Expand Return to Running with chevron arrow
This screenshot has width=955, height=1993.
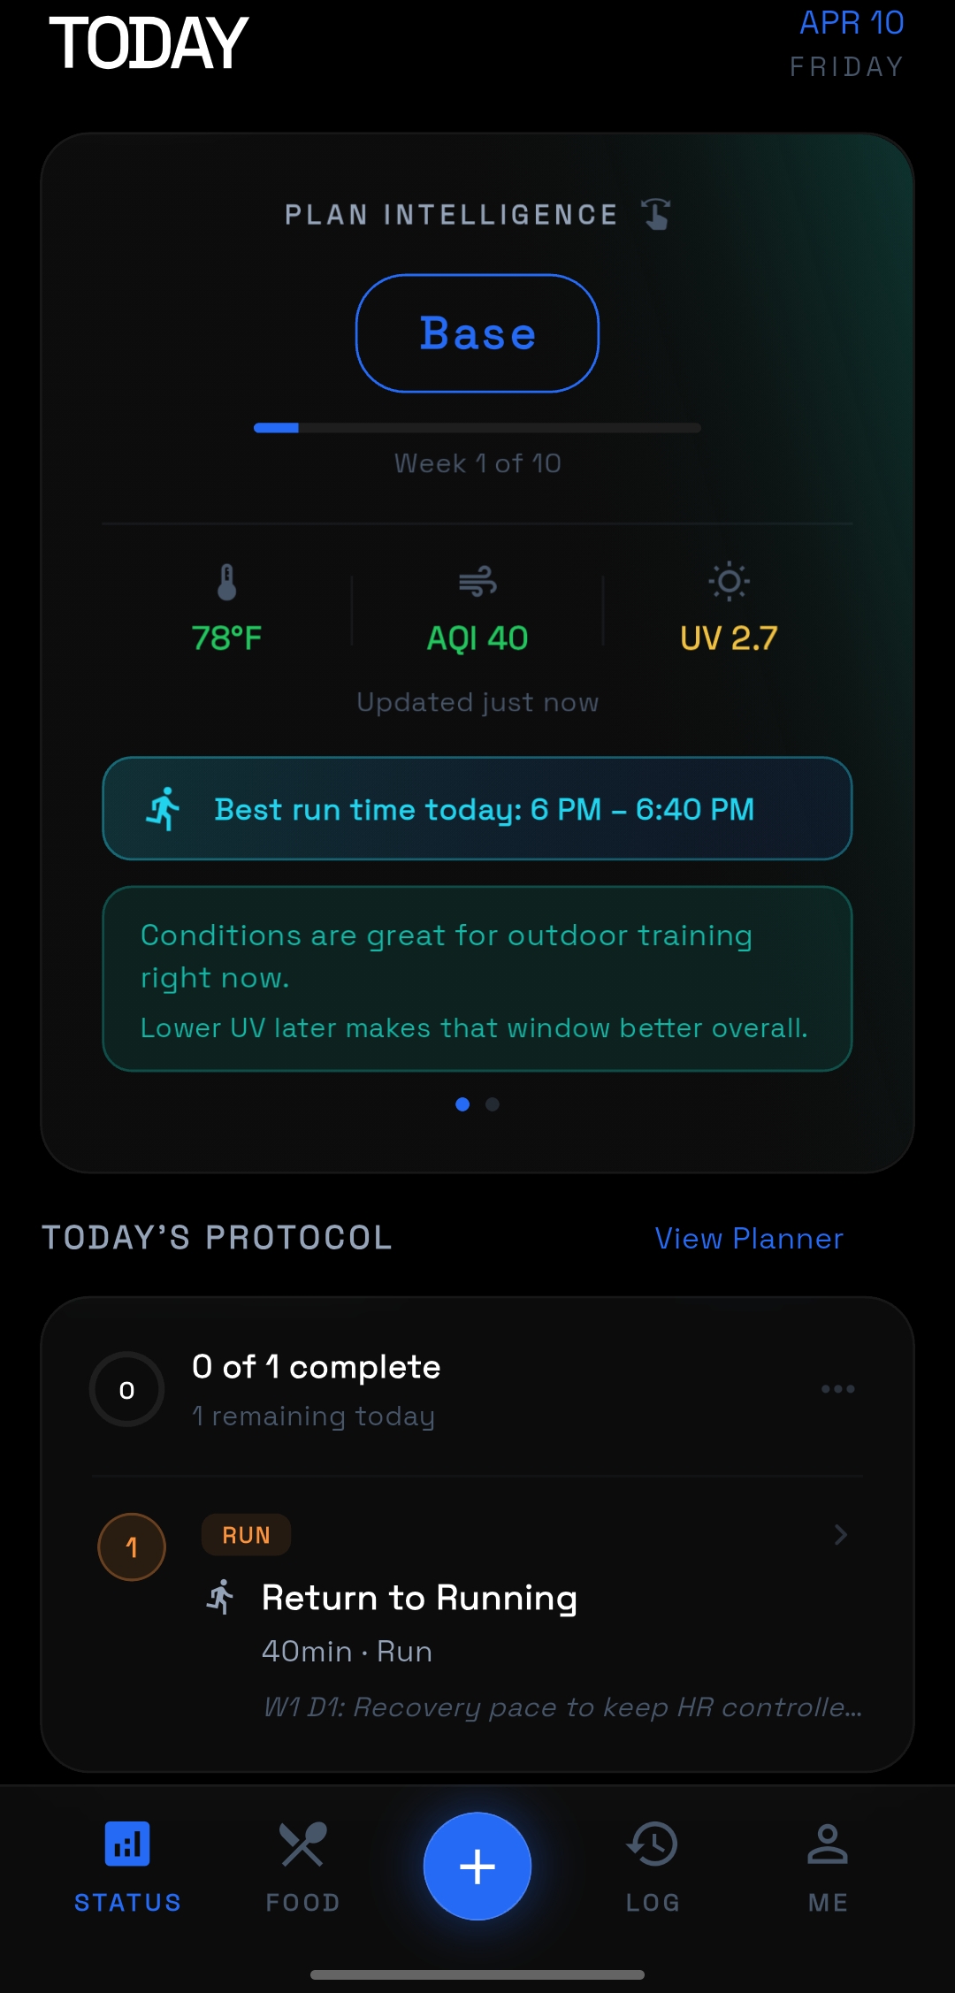tap(841, 1535)
